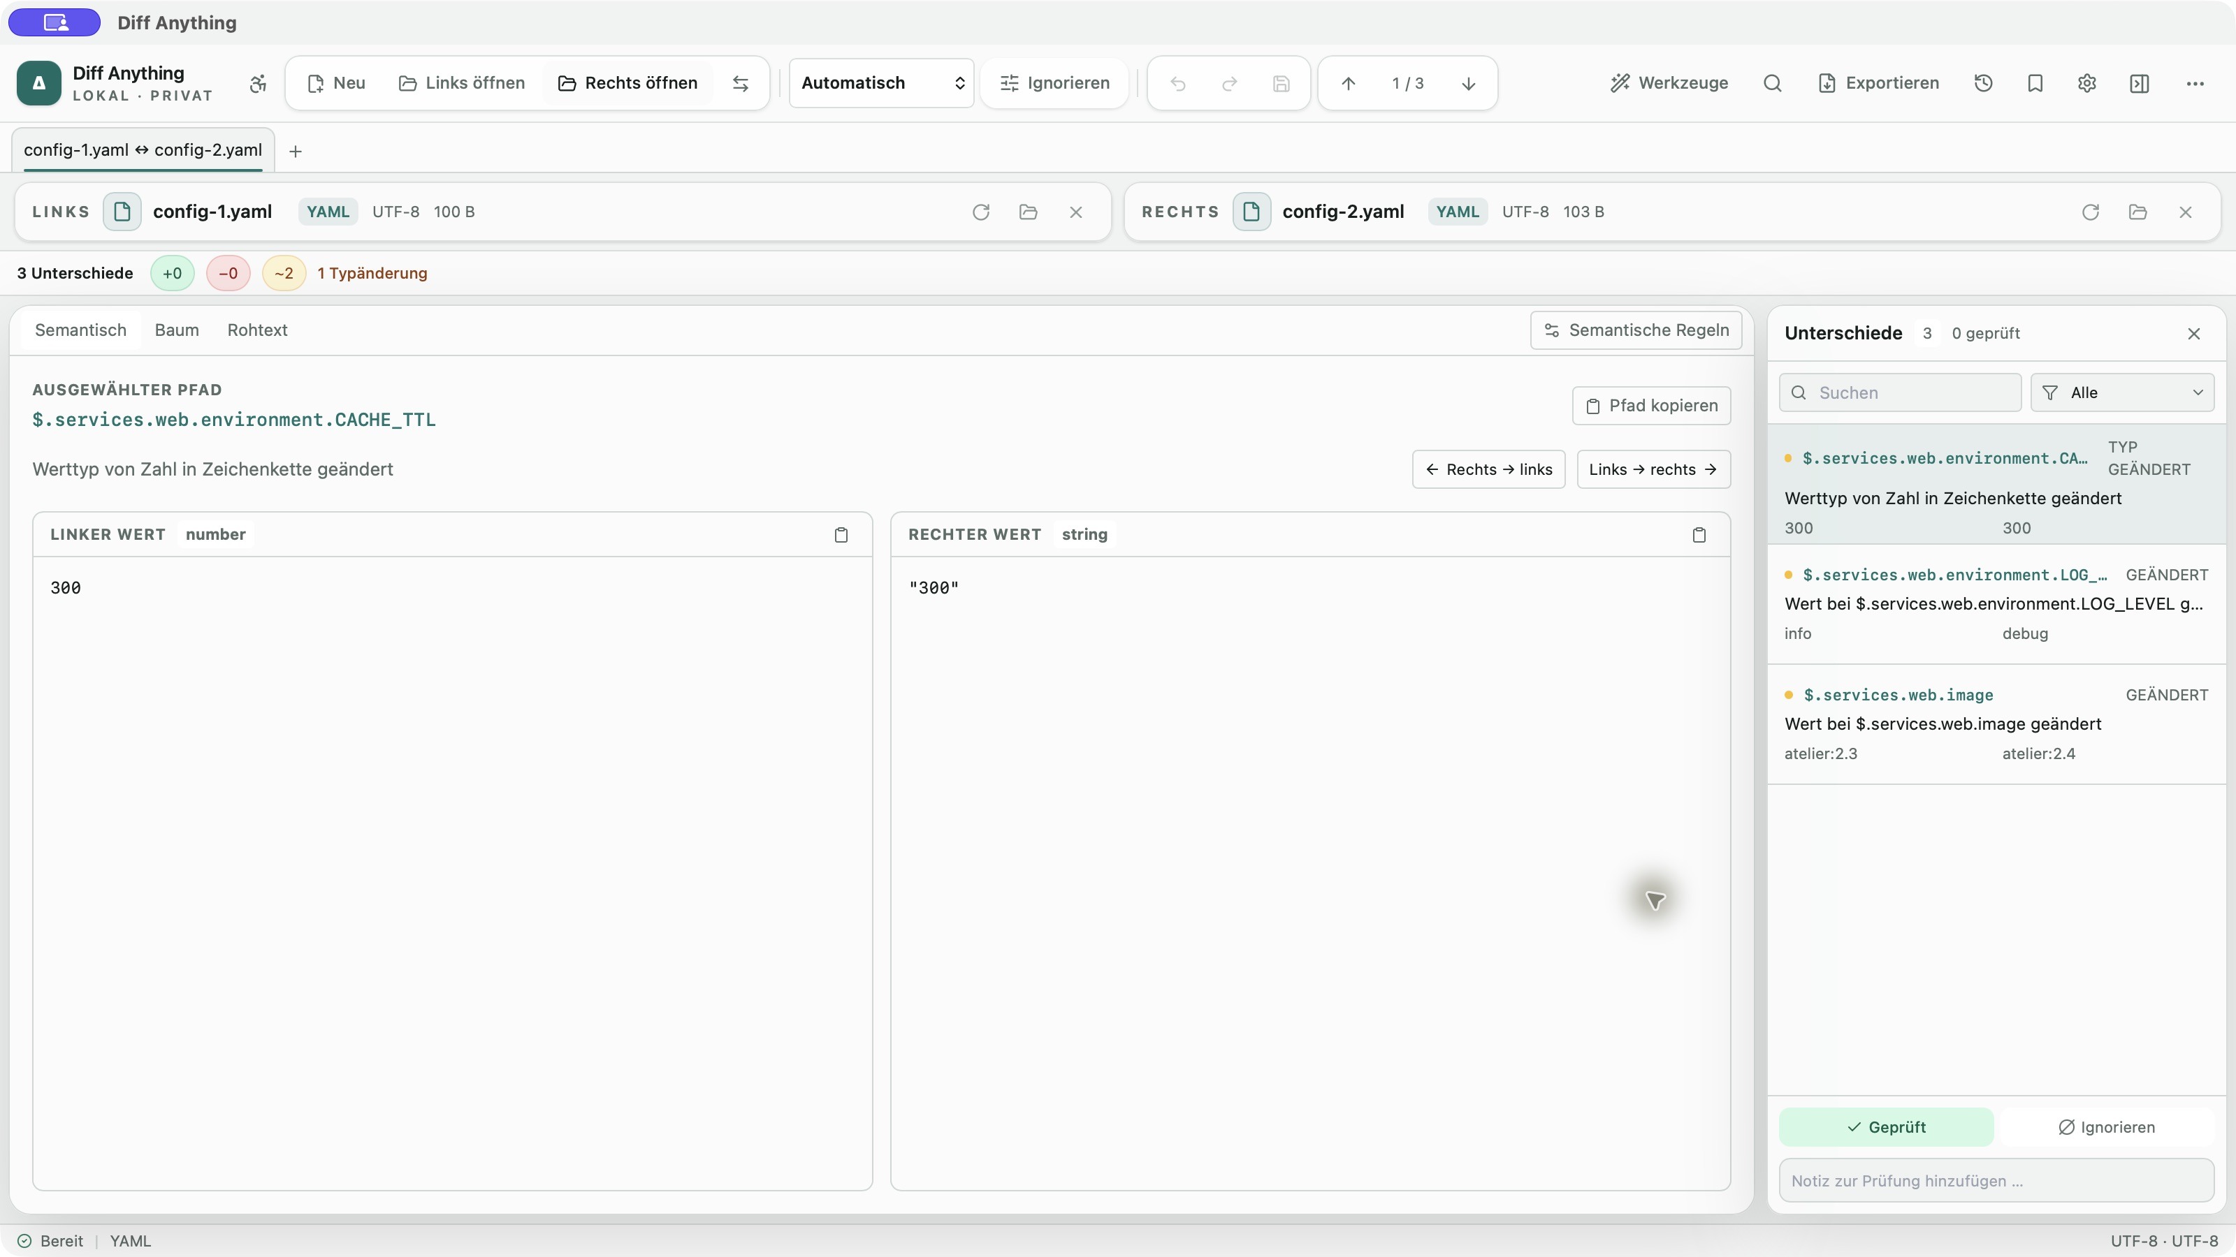Click the undo arrow in toolbar
Screen dimensions: 2236x1257
[x=1178, y=83]
